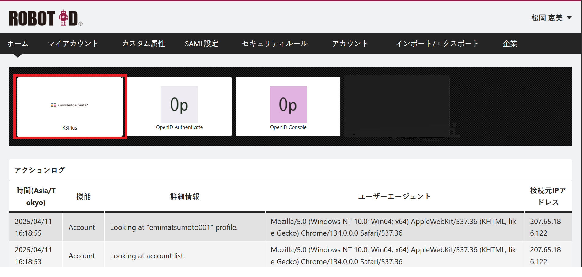Click the pink Op icon for OpenID Console
The image size is (582, 277).
(288, 104)
